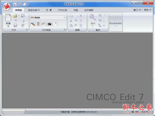The height and width of the screenshot is (116, 155).
Task: Minimize the CIMCO Edit window
Action: [x=134, y=3]
